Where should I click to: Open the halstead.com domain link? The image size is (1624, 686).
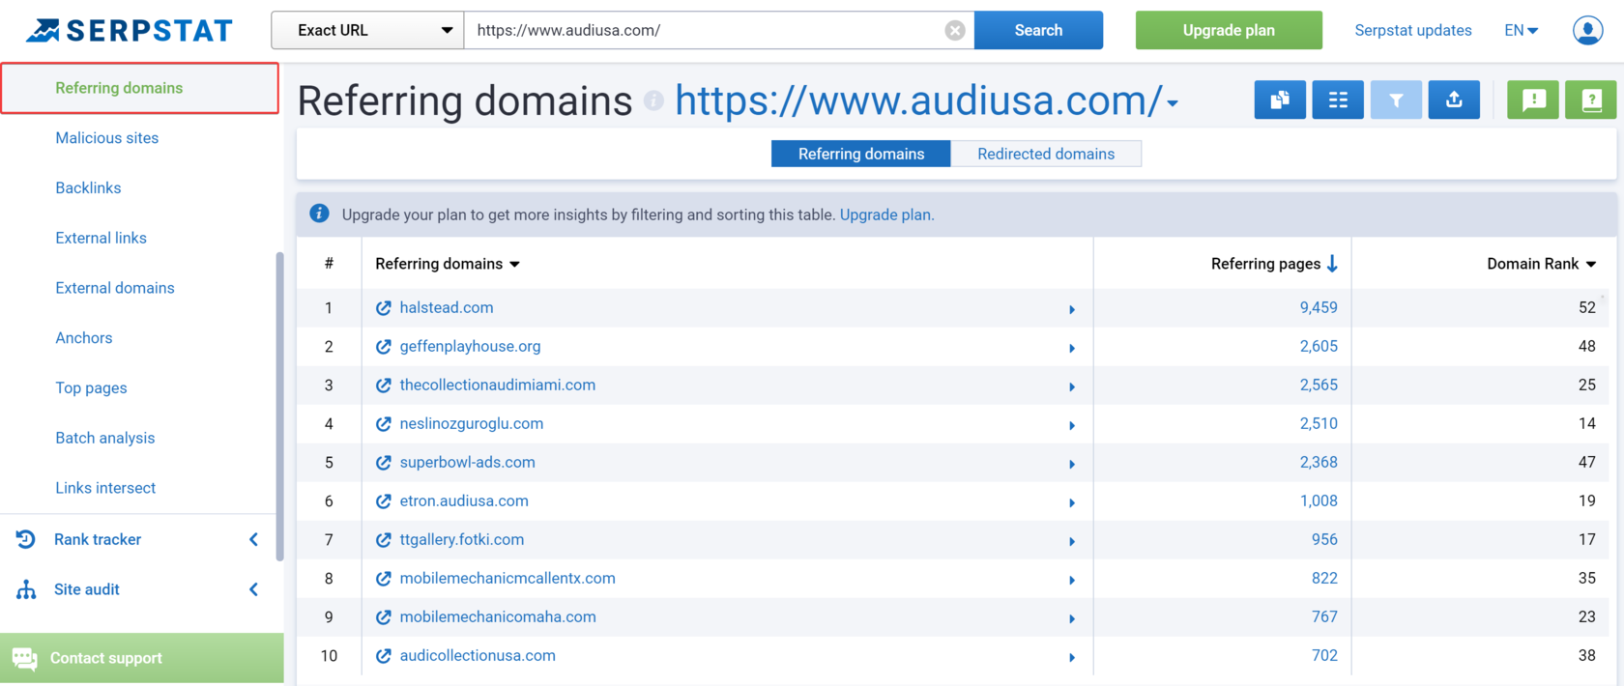click(x=447, y=307)
